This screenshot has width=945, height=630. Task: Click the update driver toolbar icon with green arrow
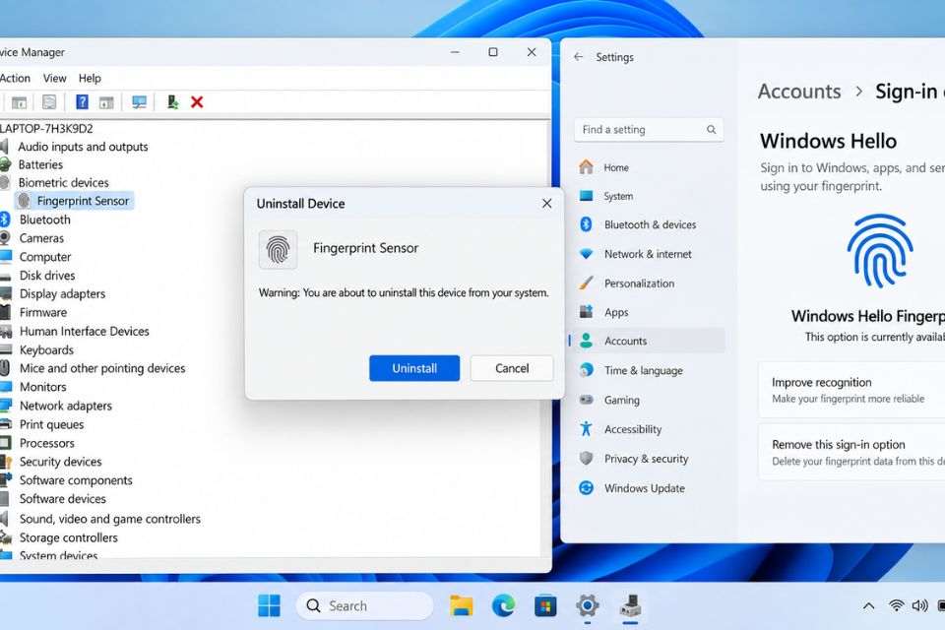tap(172, 102)
